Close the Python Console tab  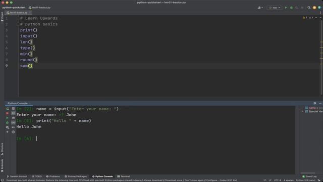(x=30, y=103)
